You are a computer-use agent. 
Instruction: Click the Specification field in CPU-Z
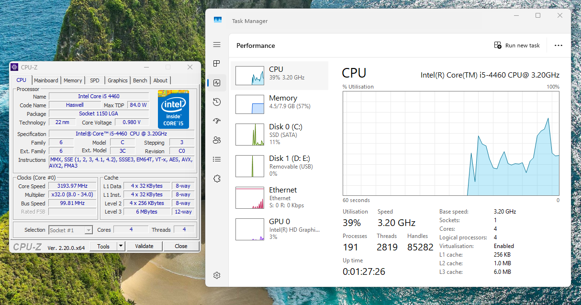pos(122,134)
